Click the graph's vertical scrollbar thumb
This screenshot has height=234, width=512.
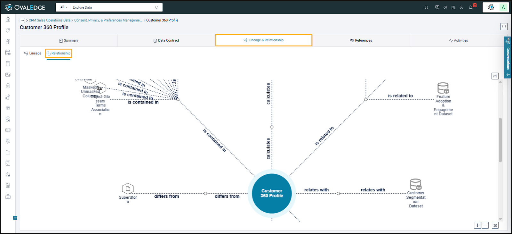[500, 140]
